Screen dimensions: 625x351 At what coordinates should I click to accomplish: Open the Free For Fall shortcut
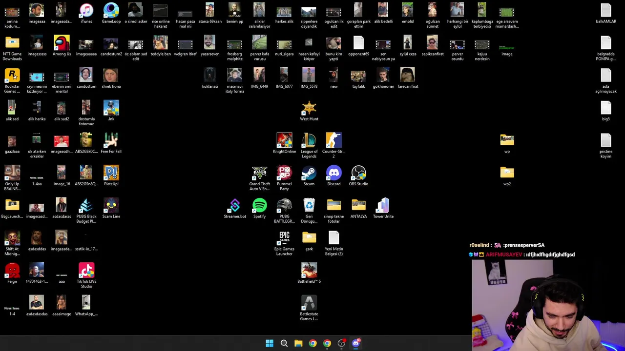(x=111, y=144)
